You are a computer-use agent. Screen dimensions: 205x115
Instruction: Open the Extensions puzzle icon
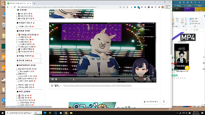152,7
